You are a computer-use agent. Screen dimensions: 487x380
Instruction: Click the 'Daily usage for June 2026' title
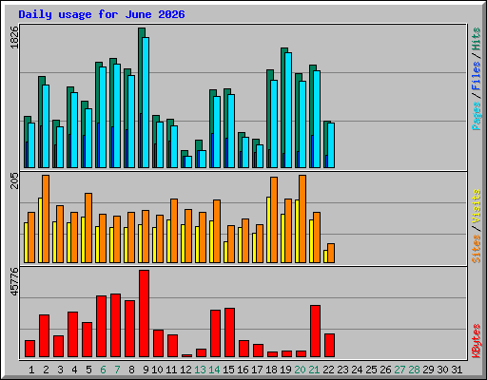click(x=102, y=14)
